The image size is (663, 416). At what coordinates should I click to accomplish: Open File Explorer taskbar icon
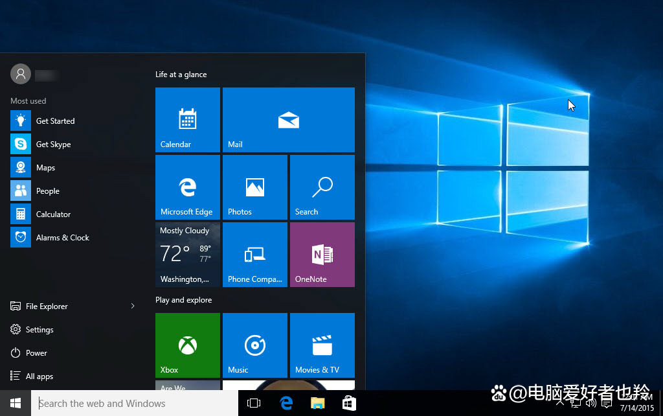[x=317, y=403]
